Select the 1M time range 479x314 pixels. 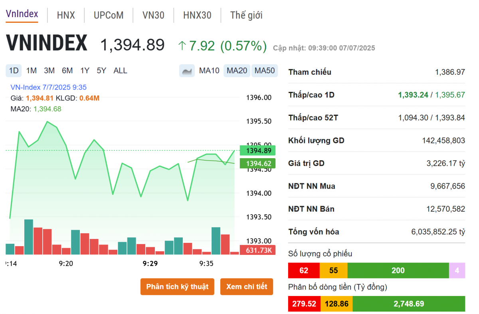(x=32, y=71)
